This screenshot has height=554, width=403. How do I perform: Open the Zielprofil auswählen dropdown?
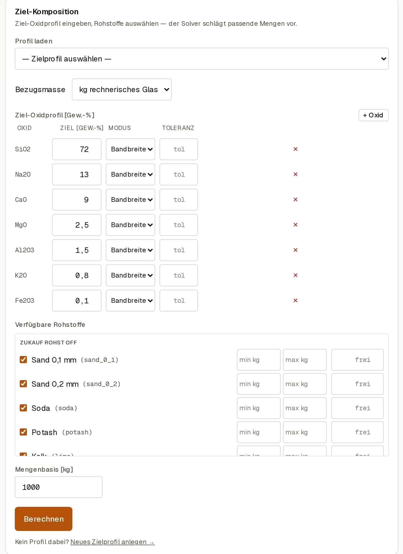coord(202,59)
